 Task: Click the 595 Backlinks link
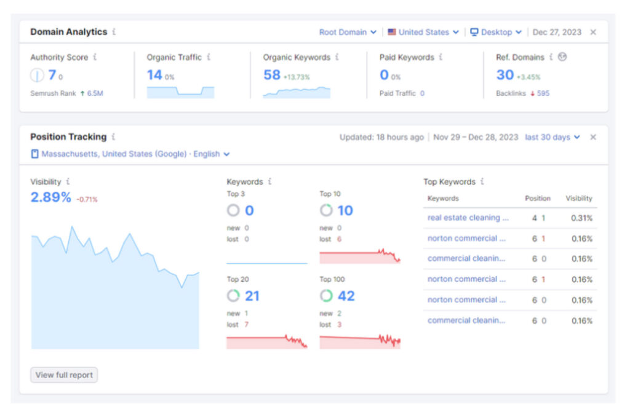543,93
